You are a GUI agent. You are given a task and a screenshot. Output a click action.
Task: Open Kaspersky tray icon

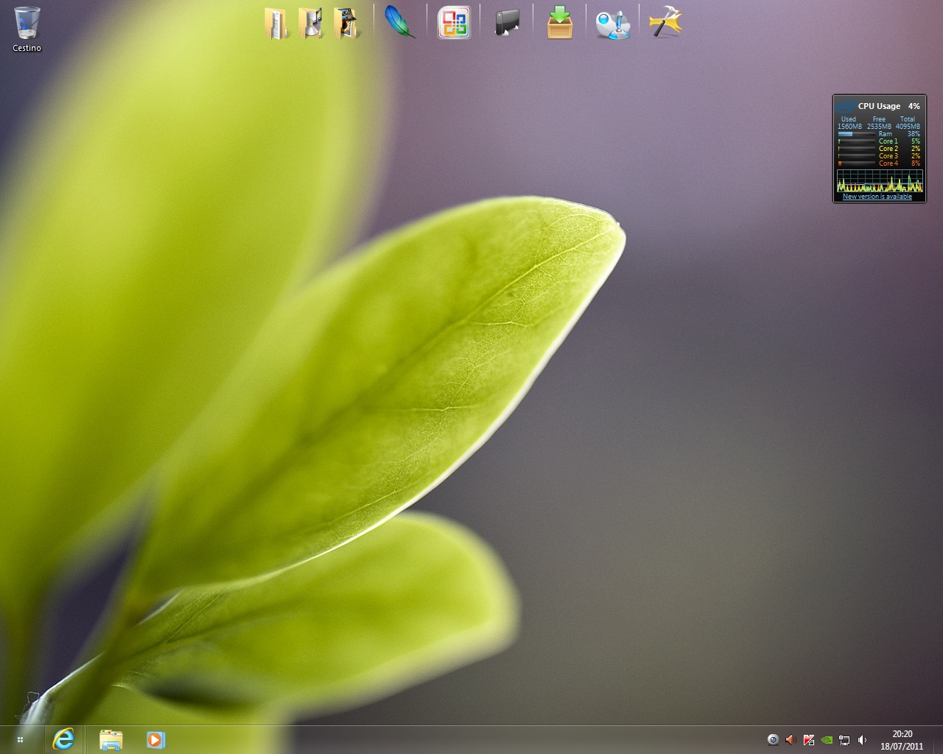[x=809, y=740]
